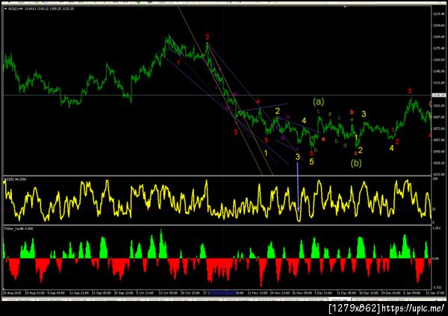Click the 28 Aug 2015 date on the time axis

12,293
